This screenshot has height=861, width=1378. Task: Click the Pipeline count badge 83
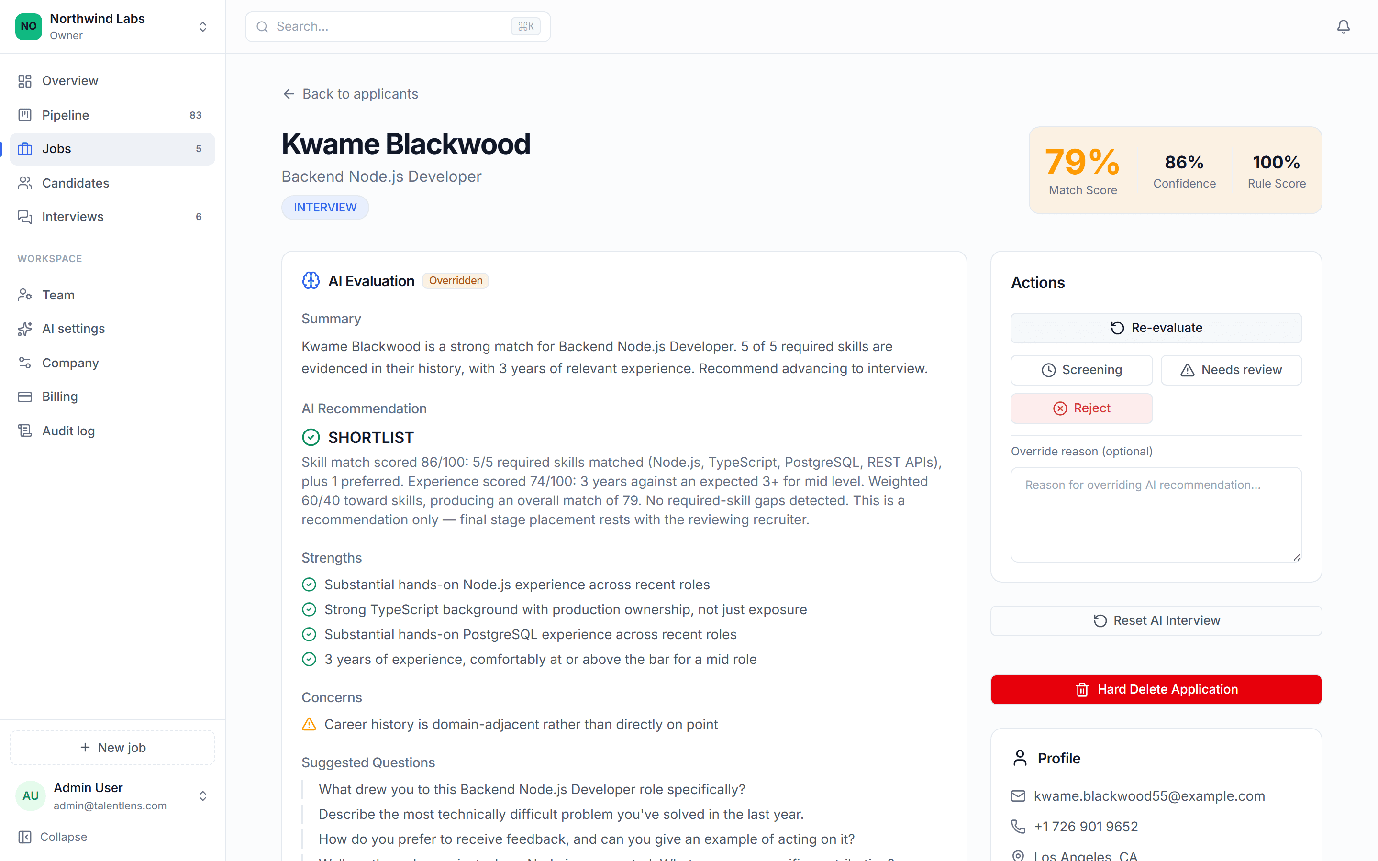point(195,115)
